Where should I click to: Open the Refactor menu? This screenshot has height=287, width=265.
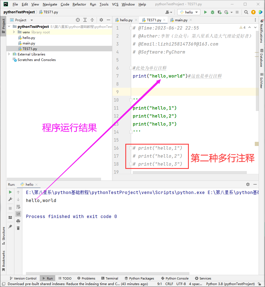click(x=79, y=4)
